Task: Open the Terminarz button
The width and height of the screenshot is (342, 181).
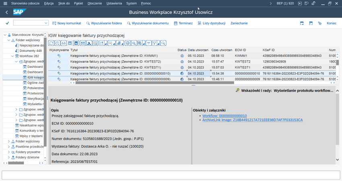Action: click(x=183, y=23)
